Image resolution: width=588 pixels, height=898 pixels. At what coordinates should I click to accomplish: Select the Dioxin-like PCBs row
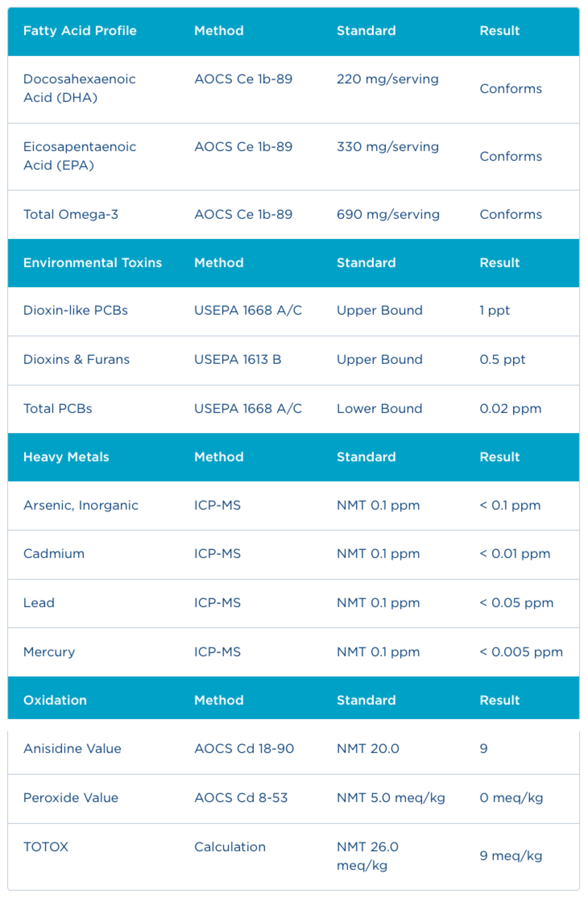point(293,311)
